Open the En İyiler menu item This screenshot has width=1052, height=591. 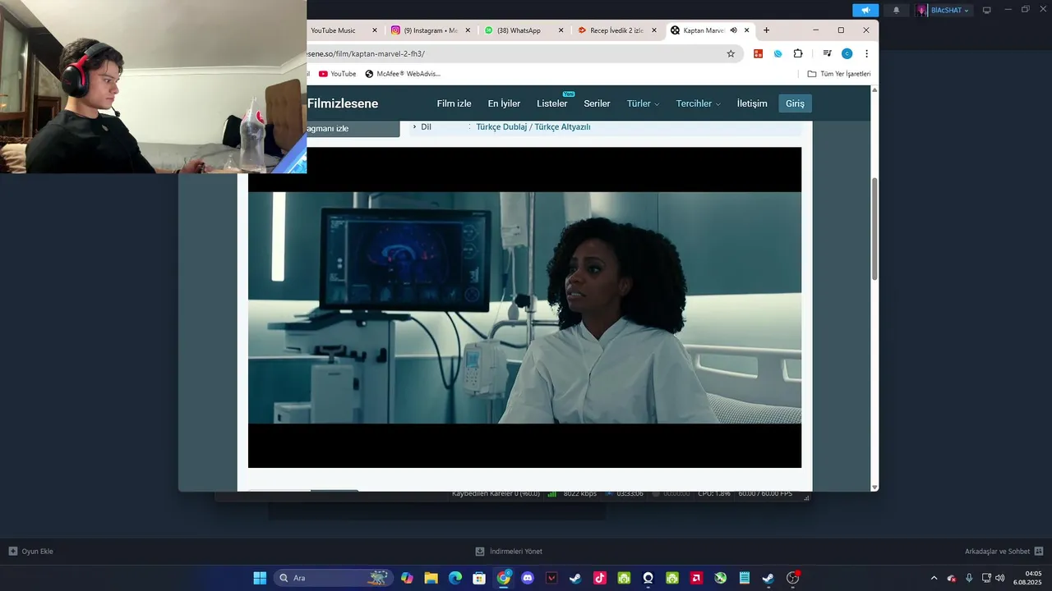(x=504, y=103)
